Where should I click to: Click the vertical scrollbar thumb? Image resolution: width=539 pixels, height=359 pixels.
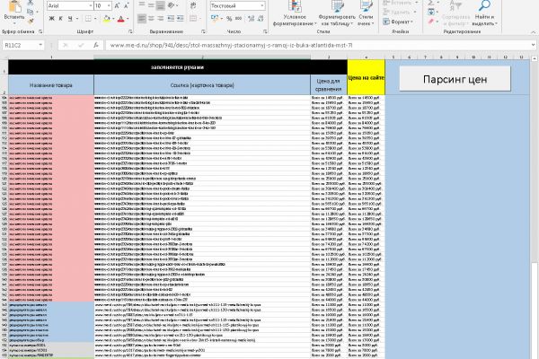point(535,311)
